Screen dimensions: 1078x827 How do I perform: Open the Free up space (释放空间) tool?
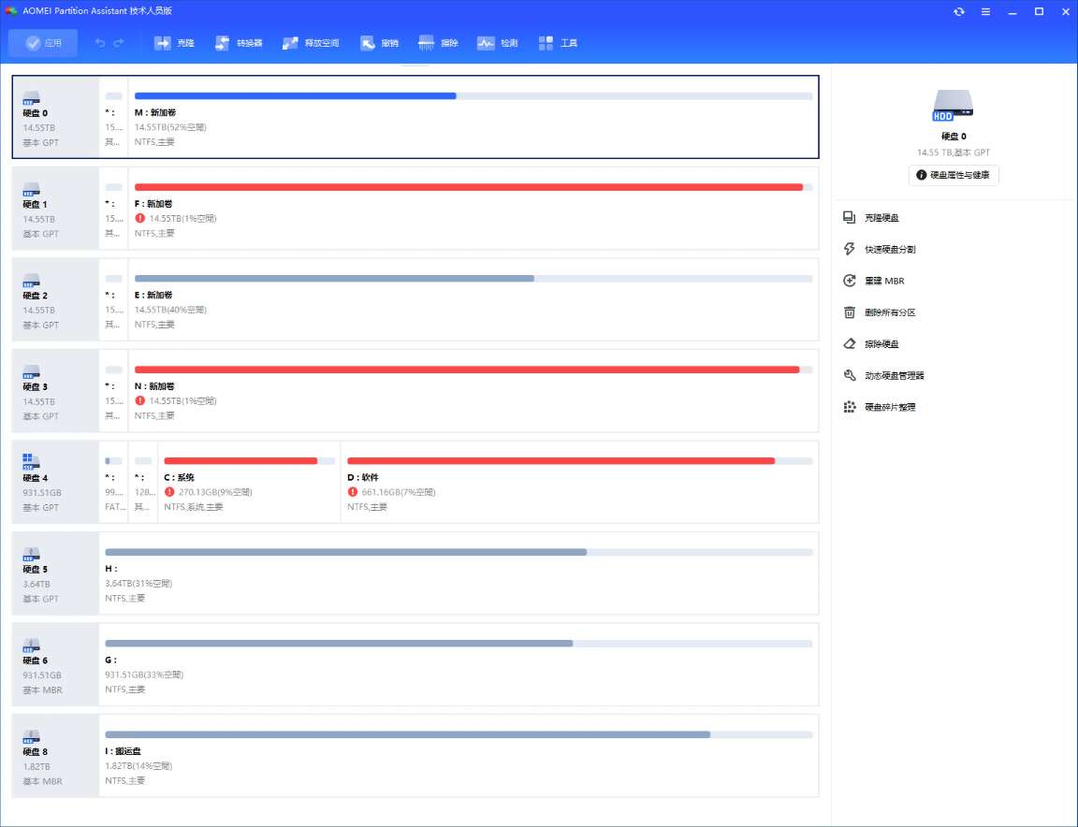tap(311, 43)
